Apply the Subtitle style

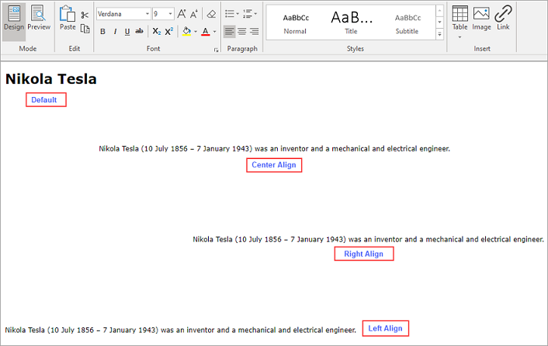click(x=408, y=22)
